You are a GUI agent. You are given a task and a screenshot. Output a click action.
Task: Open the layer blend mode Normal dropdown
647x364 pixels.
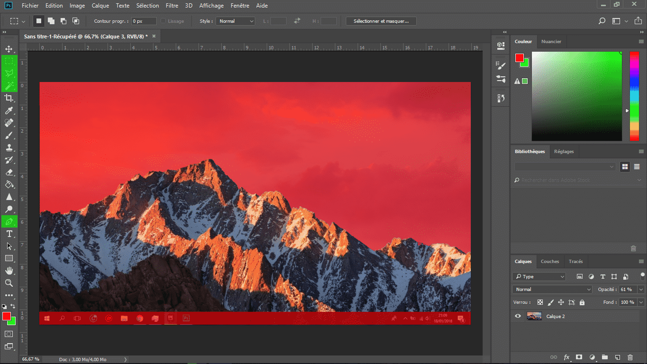(552, 289)
